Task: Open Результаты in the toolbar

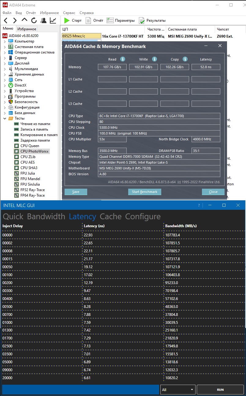Action: click(x=152, y=20)
